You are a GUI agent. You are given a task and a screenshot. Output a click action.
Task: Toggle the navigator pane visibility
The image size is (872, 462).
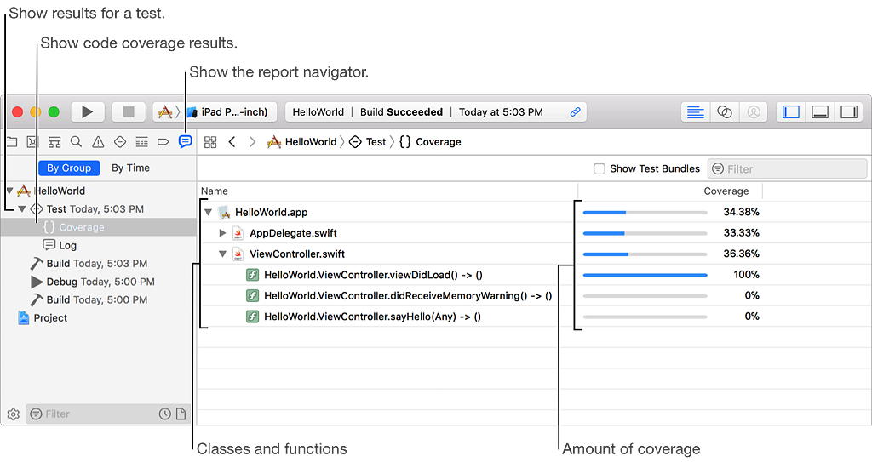click(x=791, y=111)
